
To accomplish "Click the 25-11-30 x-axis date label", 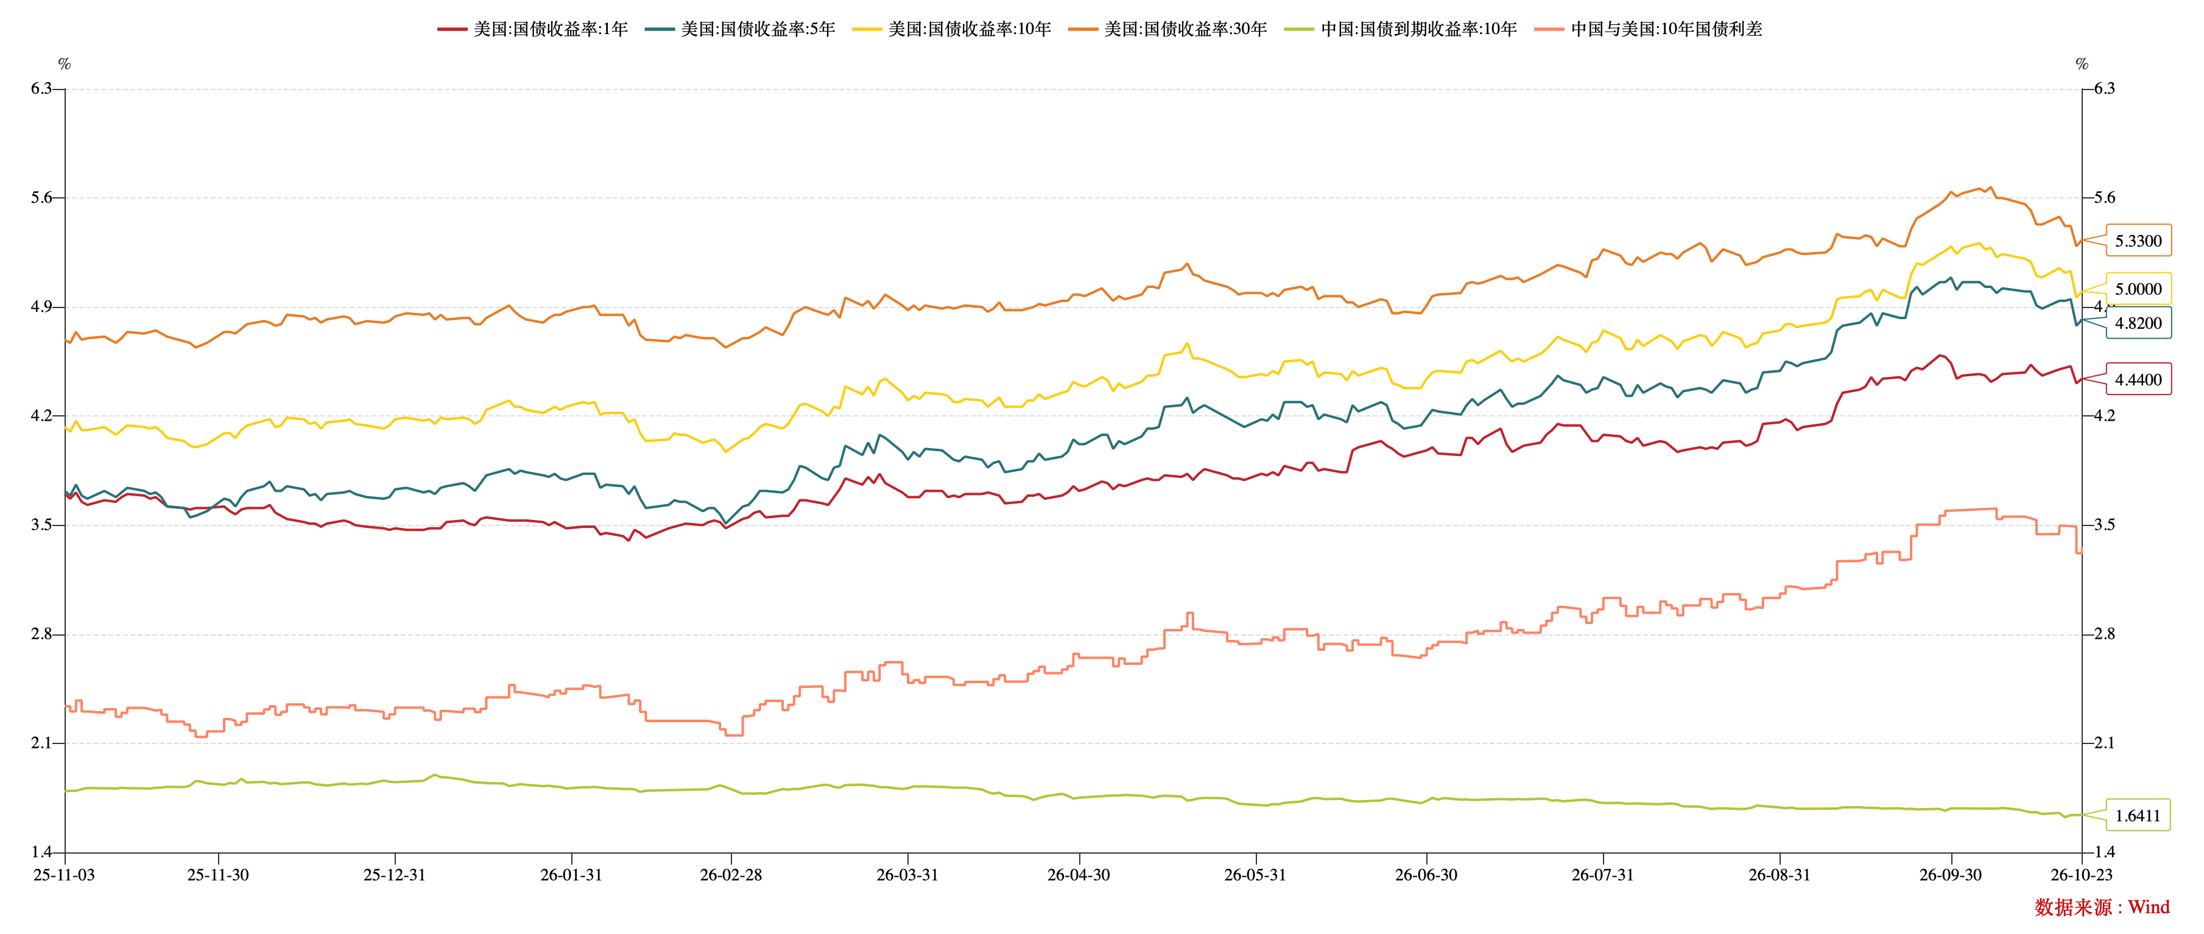I will tap(218, 875).
